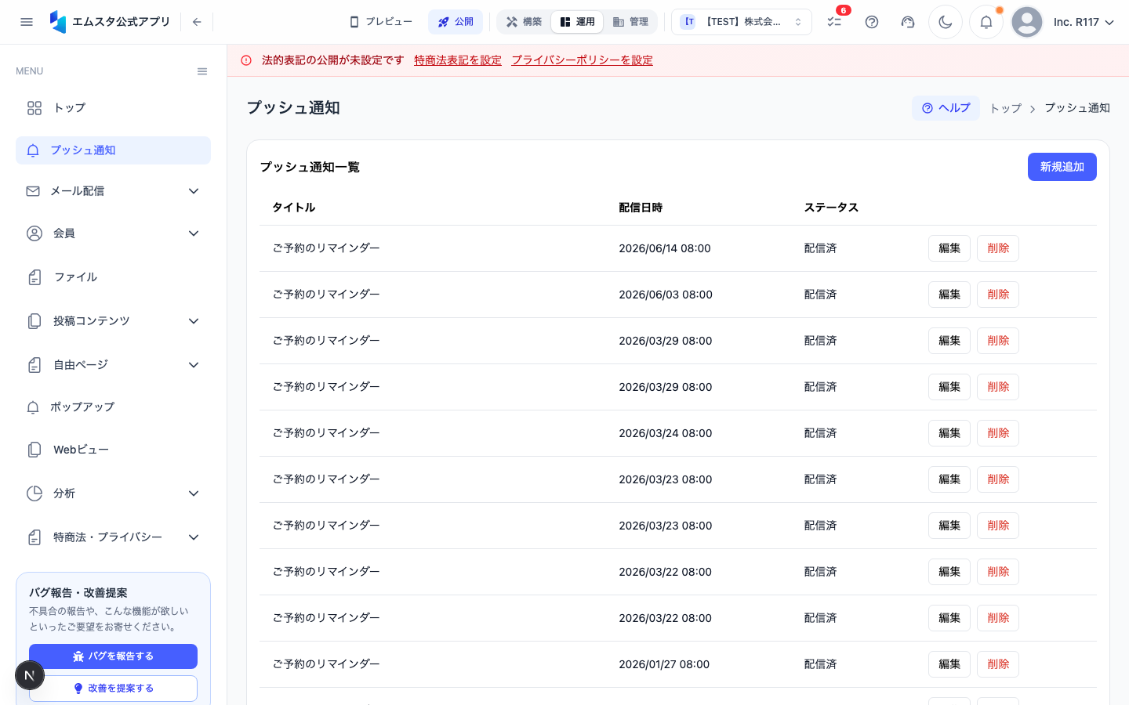Switch to the 管理 tab
Viewport: 1129px width, 705px height.
click(630, 22)
